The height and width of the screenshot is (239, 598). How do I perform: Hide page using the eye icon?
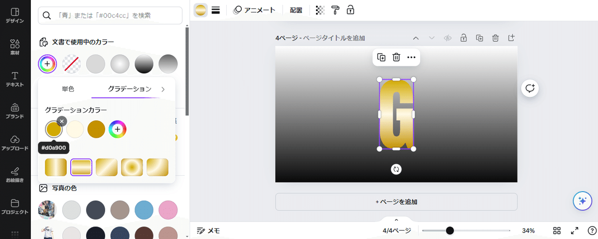[x=448, y=38]
